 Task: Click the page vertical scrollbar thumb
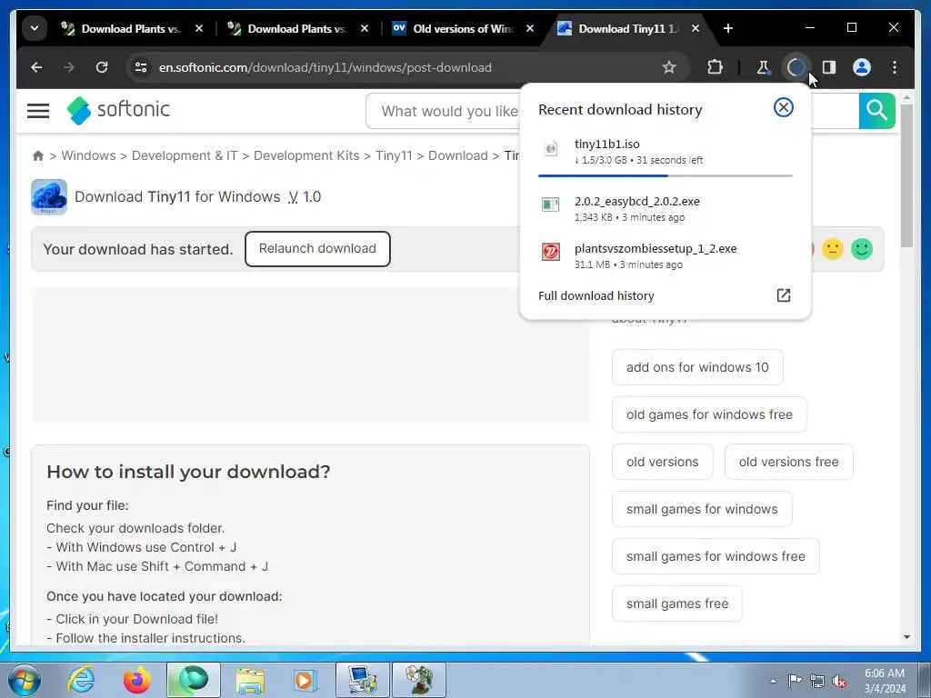(906, 175)
